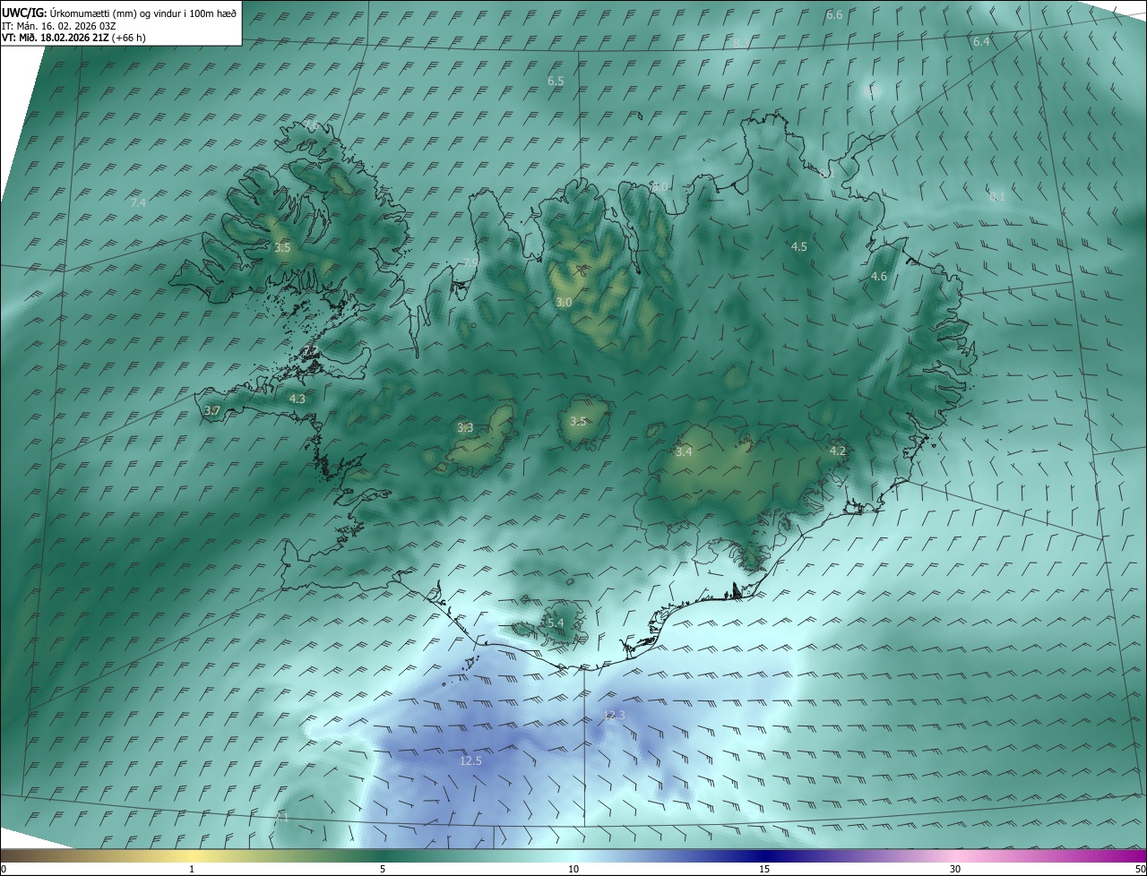
Task: Click the color scale label 1
Action: click(192, 869)
